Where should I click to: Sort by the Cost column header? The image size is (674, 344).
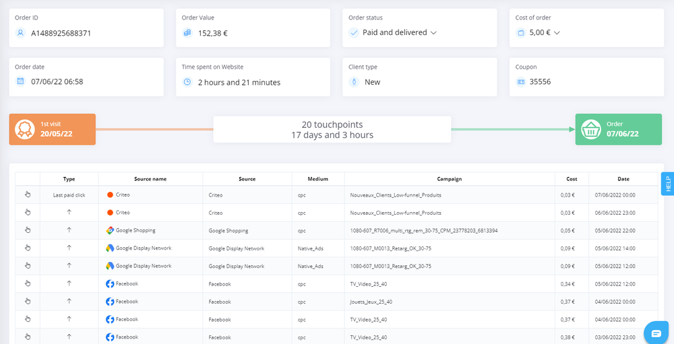[x=572, y=179]
